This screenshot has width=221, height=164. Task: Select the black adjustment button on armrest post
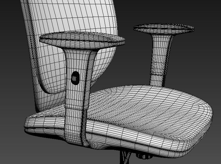click(75, 78)
